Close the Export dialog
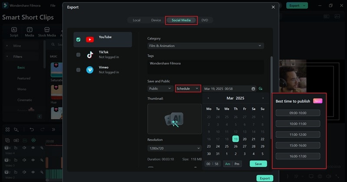The width and height of the screenshot is (347, 182). 273,7
